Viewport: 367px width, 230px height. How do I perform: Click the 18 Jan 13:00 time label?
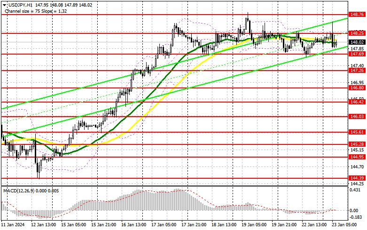(x=224, y=225)
